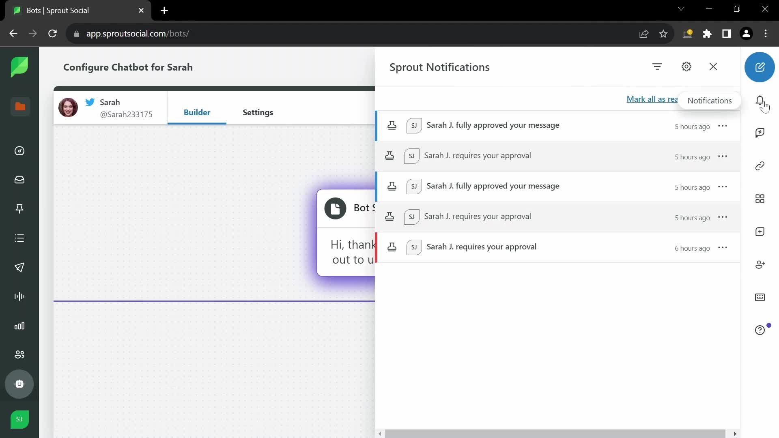Click the add user icon in right rail

760,264
